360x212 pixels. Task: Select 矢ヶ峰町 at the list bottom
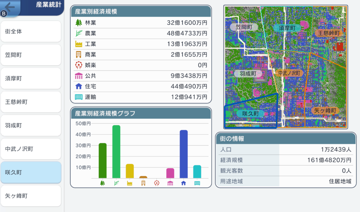click(31, 196)
